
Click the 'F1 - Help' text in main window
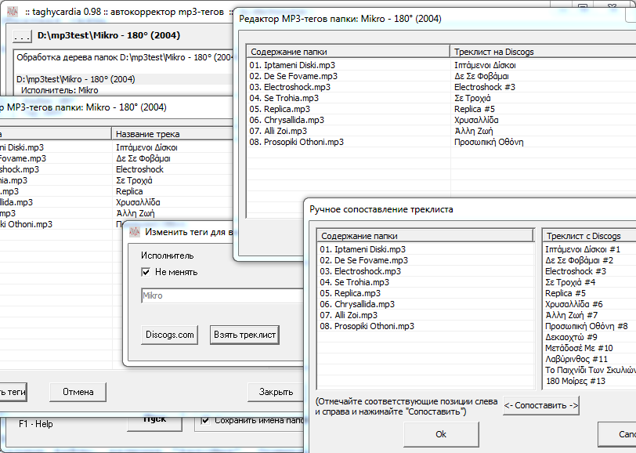(x=36, y=424)
